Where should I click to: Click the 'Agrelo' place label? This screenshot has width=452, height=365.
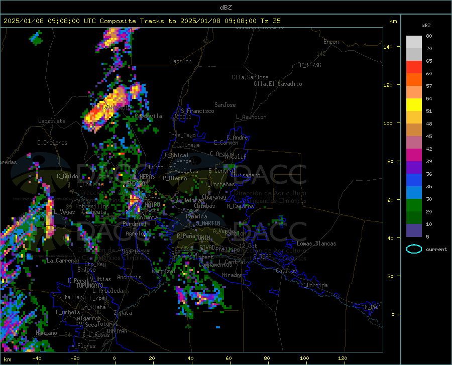[x=135, y=233]
